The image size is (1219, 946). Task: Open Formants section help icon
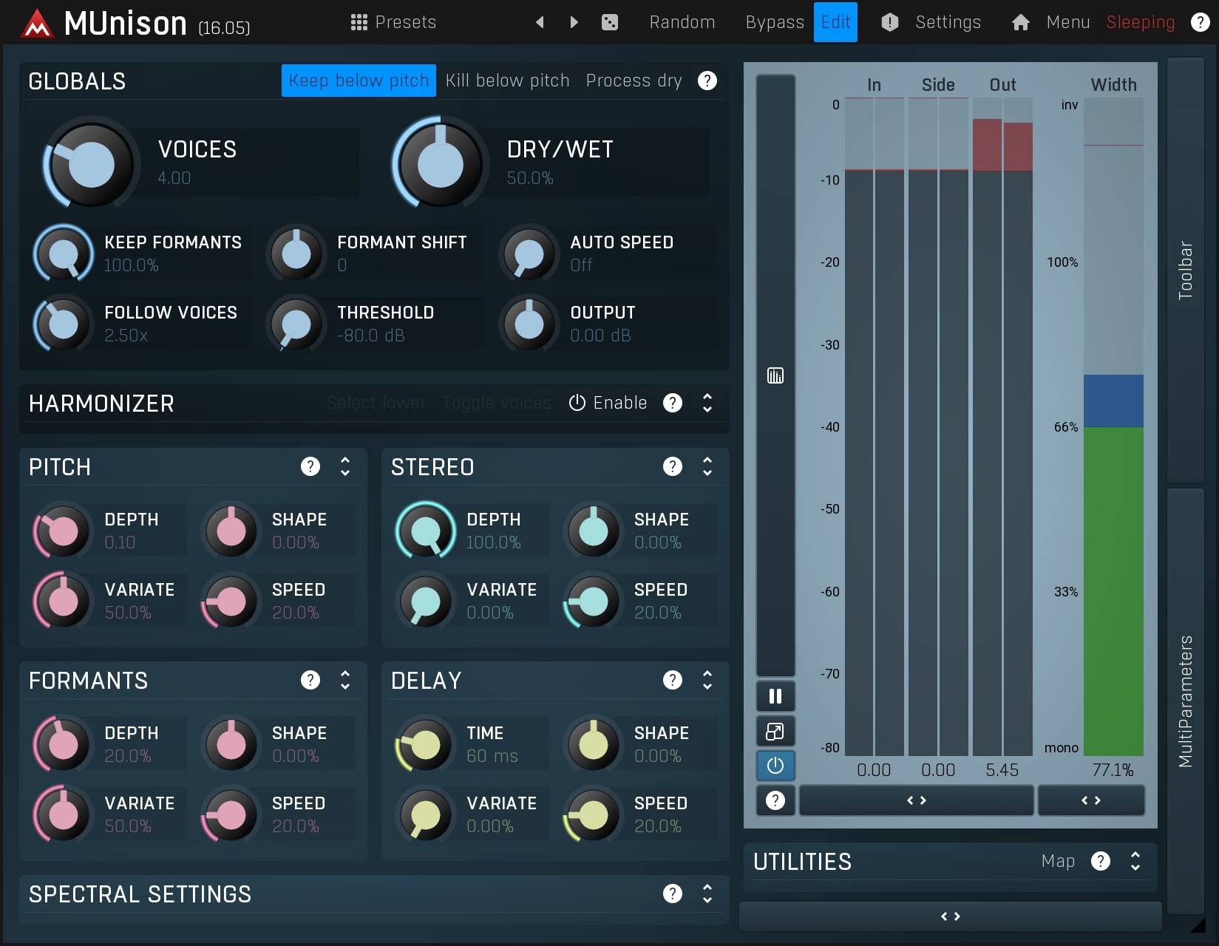tap(310, 680)
